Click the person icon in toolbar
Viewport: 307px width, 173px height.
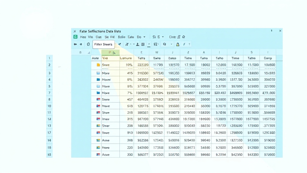[138, 44]
